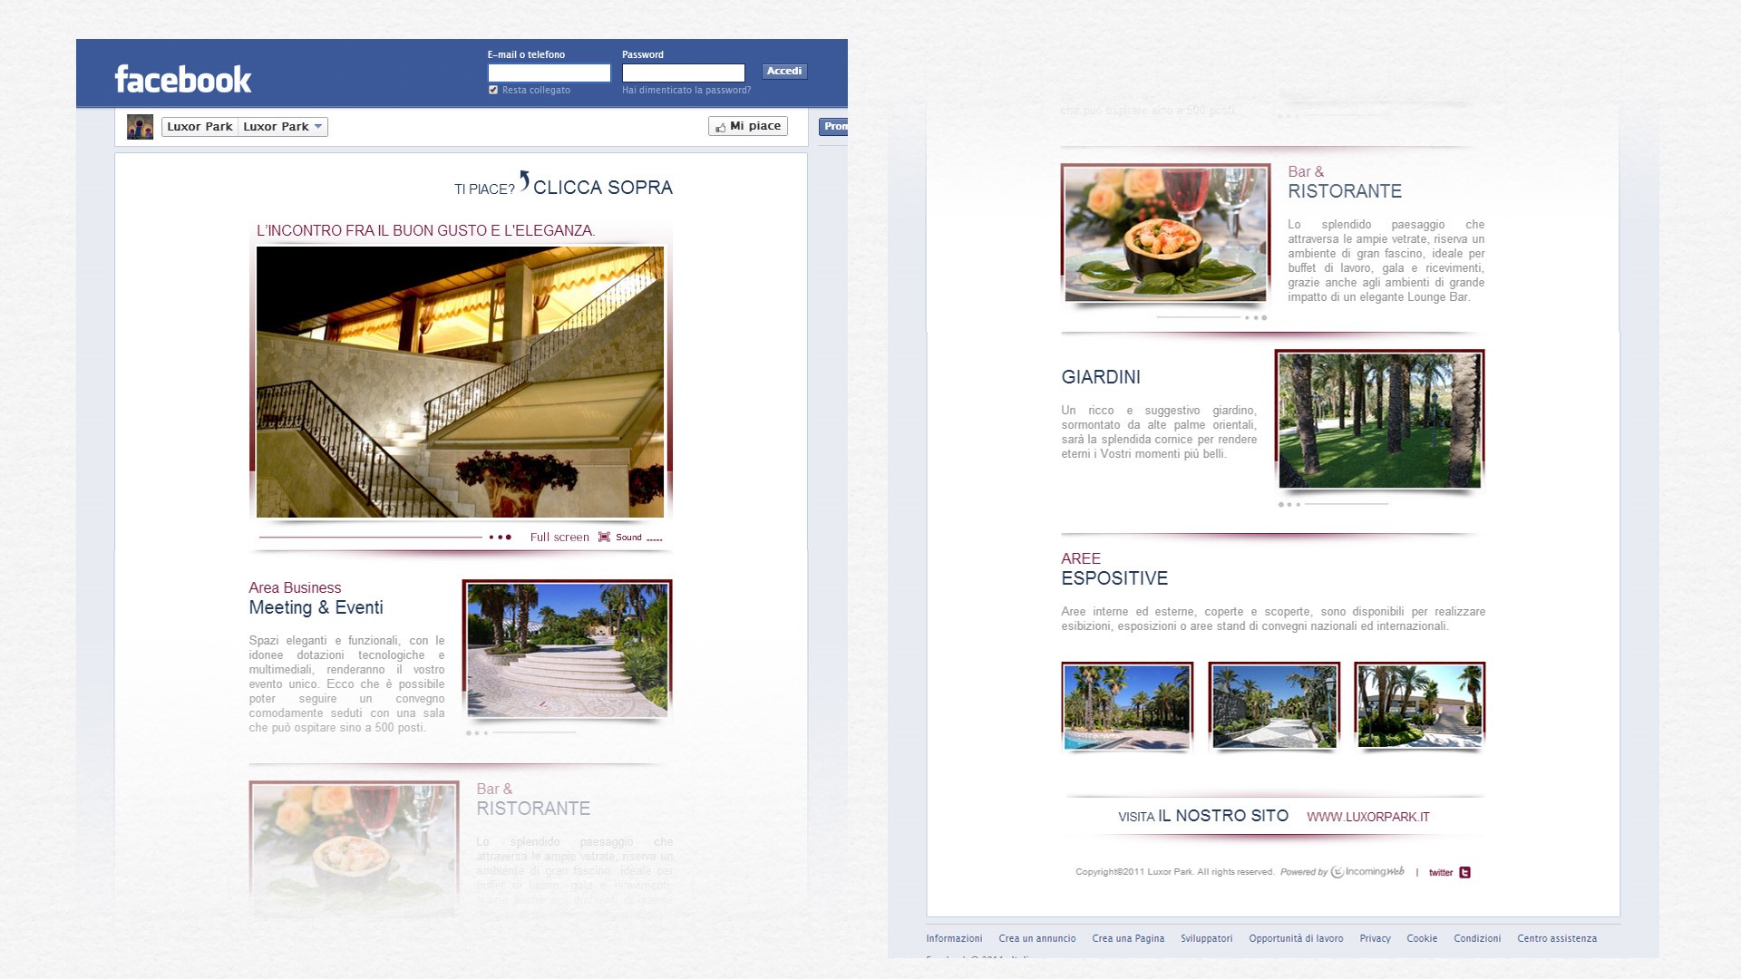Open the Condizioni footer link
The image size is (1741, 979).
[1477, 938]
